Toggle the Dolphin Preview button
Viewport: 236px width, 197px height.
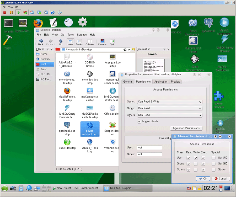(102, 42)
